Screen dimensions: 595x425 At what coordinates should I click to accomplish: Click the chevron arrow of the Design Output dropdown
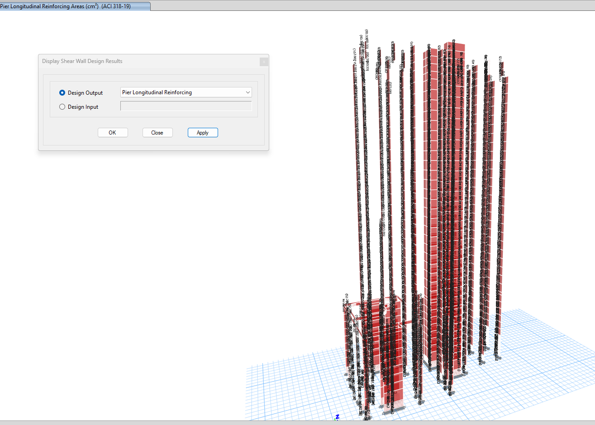click(248, 92)
